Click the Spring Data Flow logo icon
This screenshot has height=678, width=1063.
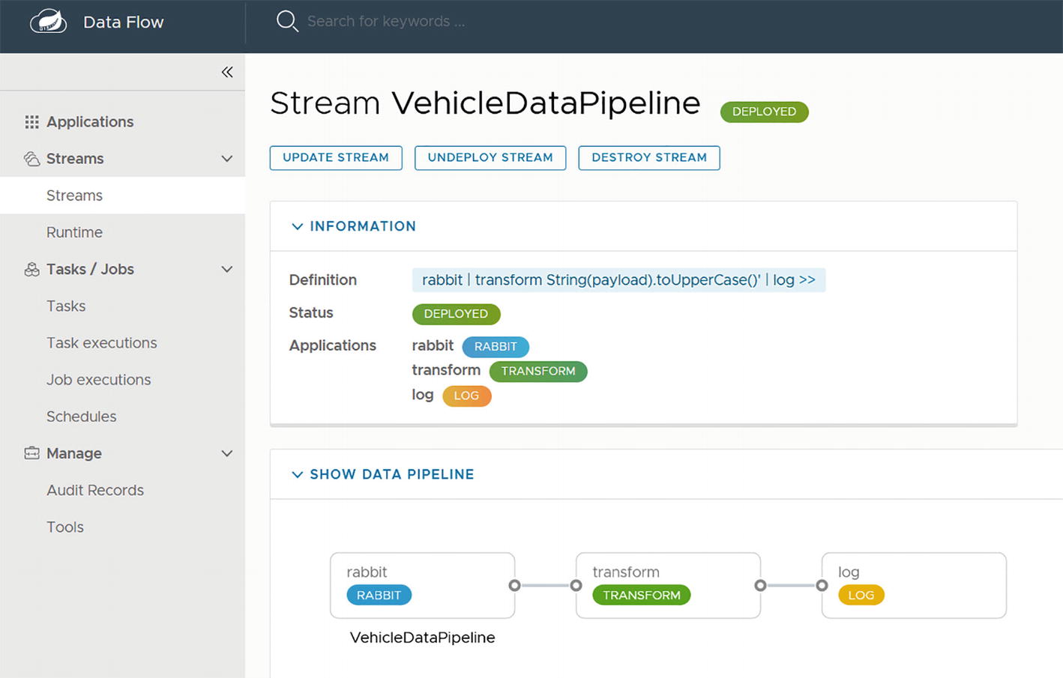pyautogui.click(x=48, y=22)
